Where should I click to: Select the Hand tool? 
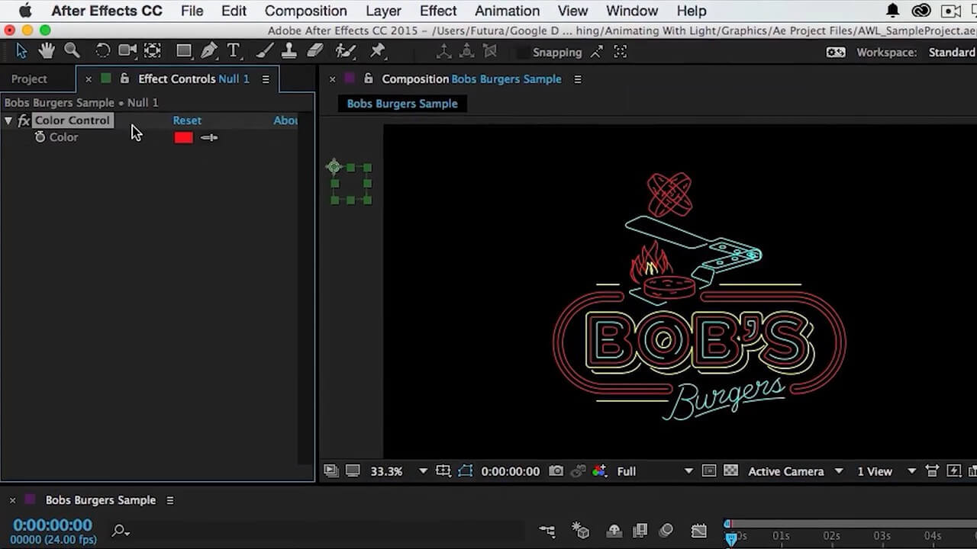(x=47, y=51)
